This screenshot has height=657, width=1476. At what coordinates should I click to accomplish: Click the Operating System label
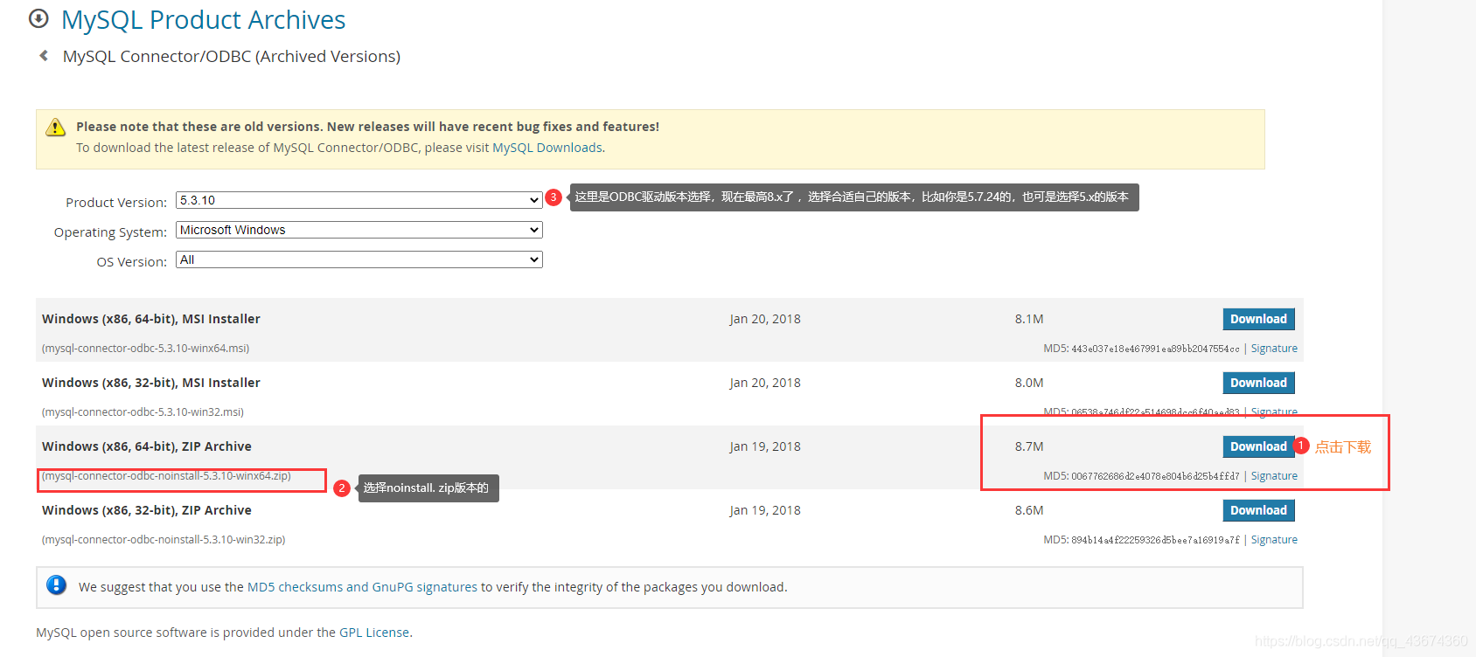point(110,232)
